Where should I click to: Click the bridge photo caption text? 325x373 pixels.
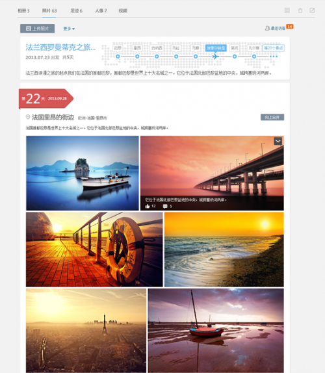pyautogui.click(x=186, y=200)
